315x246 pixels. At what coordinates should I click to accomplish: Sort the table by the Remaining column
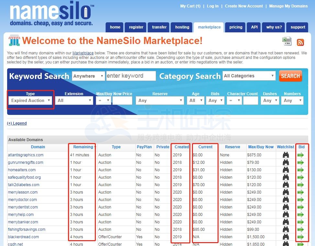(x=82, y=147)
